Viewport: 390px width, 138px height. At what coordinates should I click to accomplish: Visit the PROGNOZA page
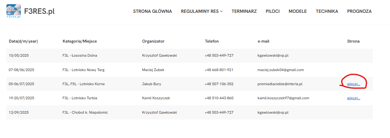click(x=359, y=11)
